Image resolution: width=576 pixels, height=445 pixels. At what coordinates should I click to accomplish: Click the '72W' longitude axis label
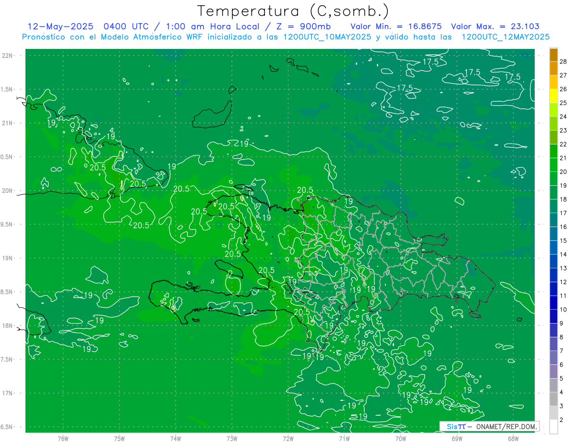[x=288, y=438]
